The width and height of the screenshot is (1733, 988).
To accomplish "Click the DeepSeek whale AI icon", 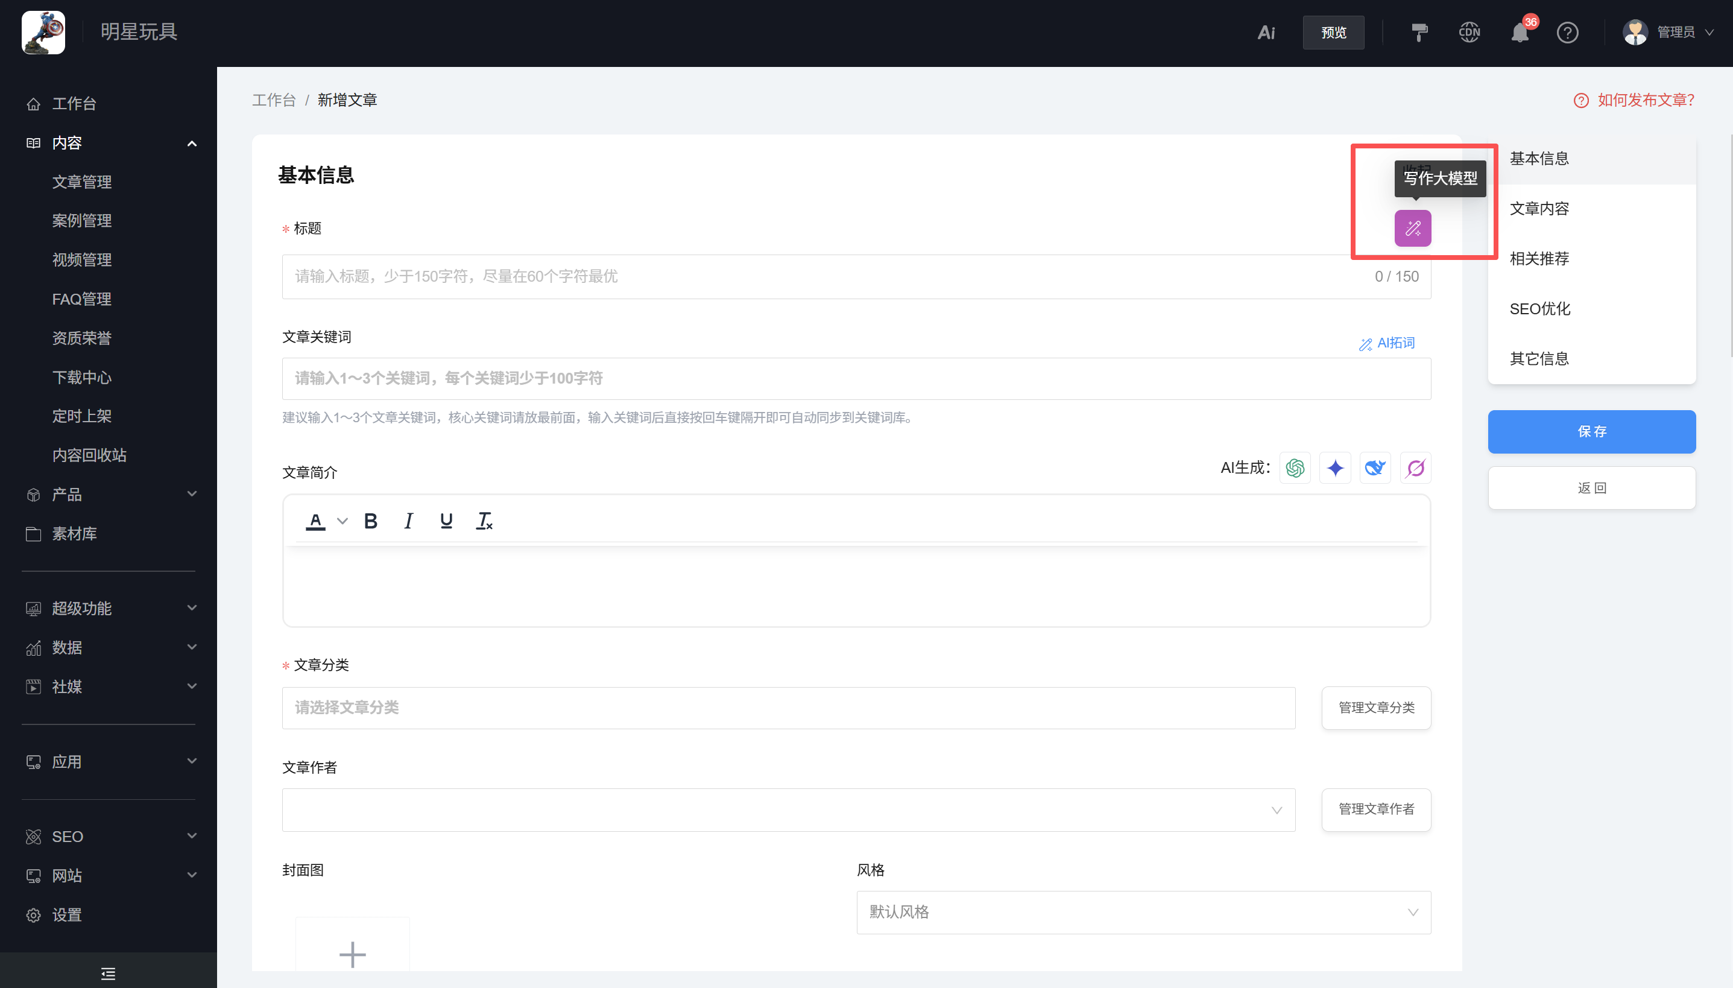I will pos(1375,468).
